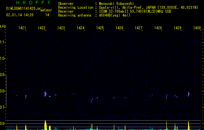Click the 1423 time axis label
204x130 pixels.
[x=61, y=28]
